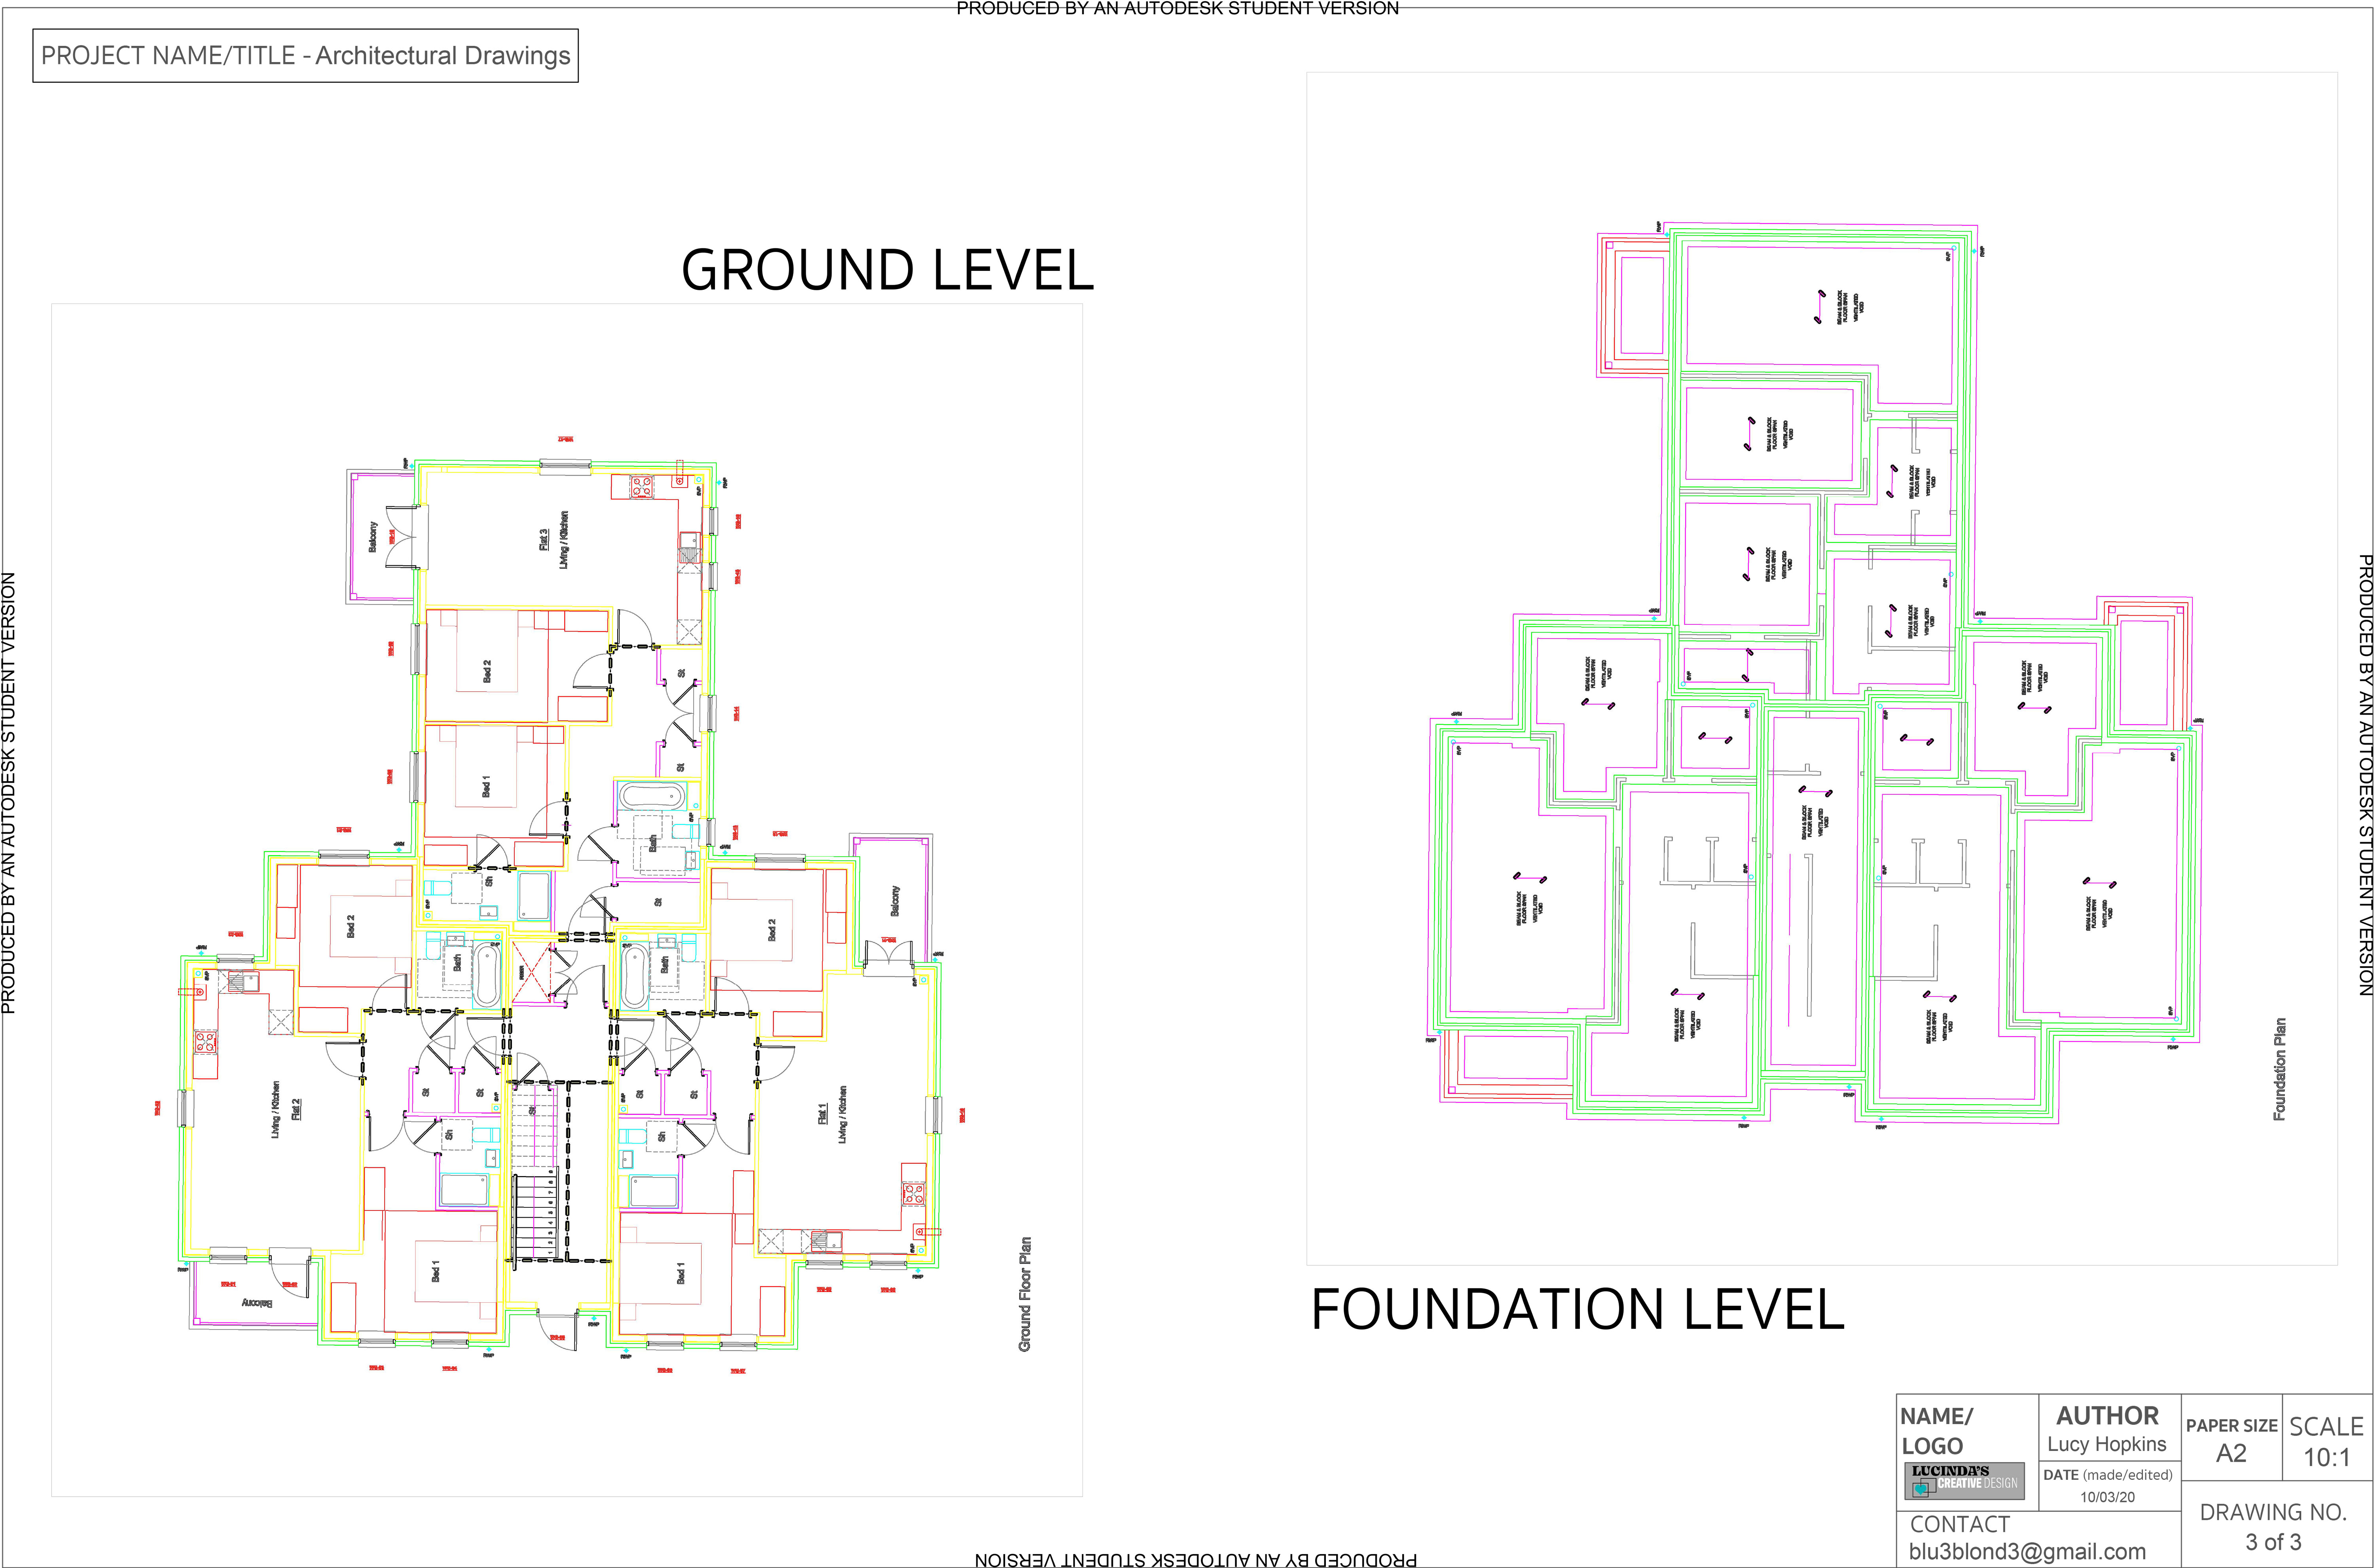Screen dimensions: 2374x1568
Task: Select the AUTHOR heading in title block
Action: click(x=2107, y=1416)
